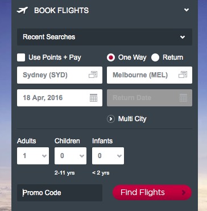Enable Use Points + Pay checkbox

point(21,57)
